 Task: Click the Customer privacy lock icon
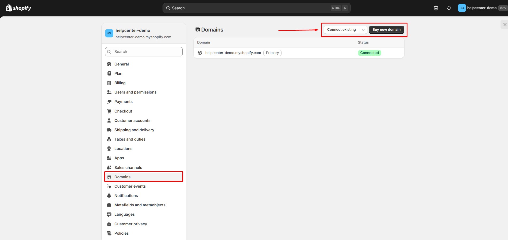click(x=109, y=224)
